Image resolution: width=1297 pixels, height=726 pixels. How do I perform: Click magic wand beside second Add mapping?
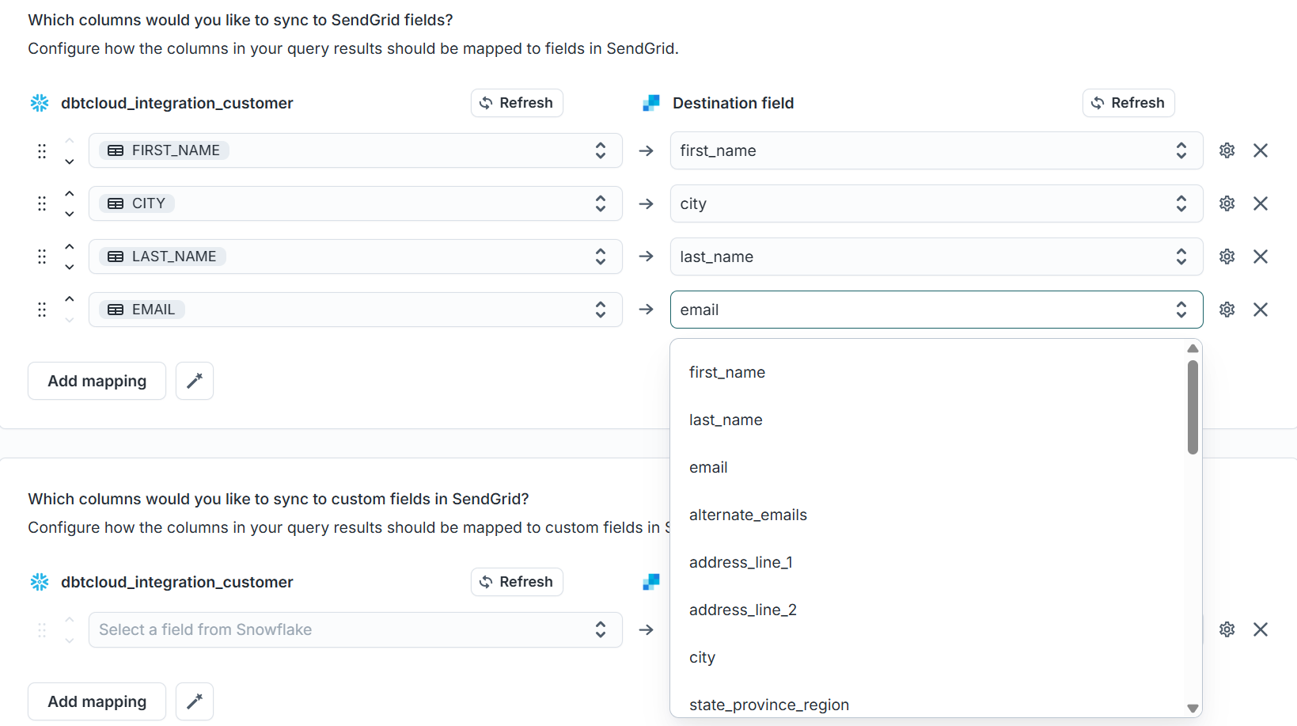tap(195, 701)
